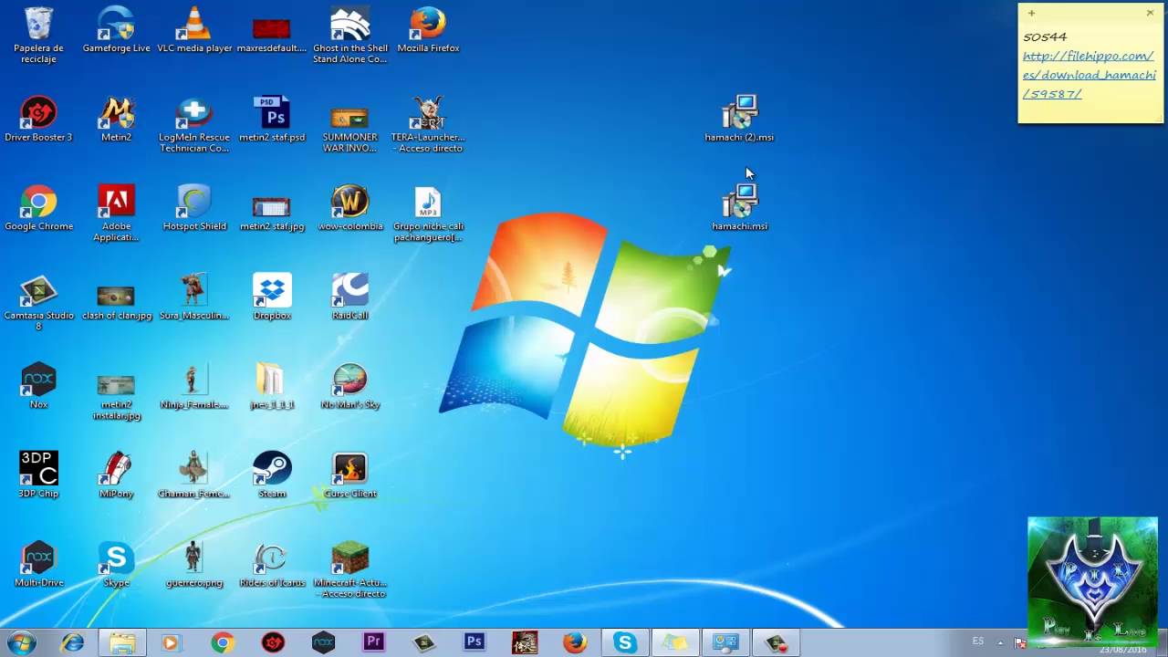Open Driver Booster 3 desktop icon
The image size is (1168, 657).
click(38, 119)
